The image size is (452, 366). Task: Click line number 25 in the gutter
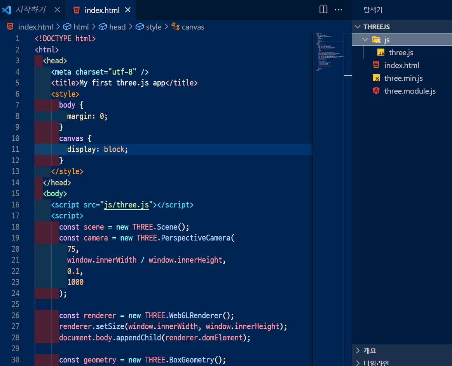tap(16, 304)
